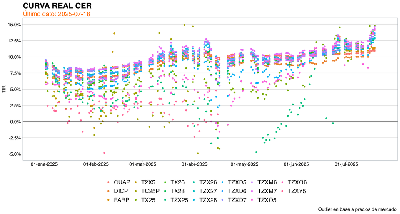Click the 01-jul-2025 x-axis label
Image resolution: width=400 pixels, height=214 pixels.
pos(346,164)
